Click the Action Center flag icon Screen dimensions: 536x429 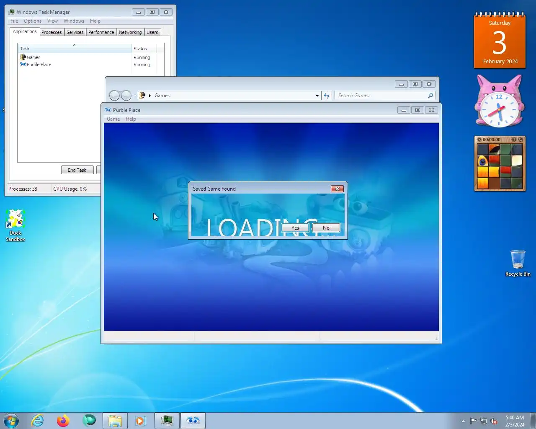pyautogui.click(x=473, y=421)
